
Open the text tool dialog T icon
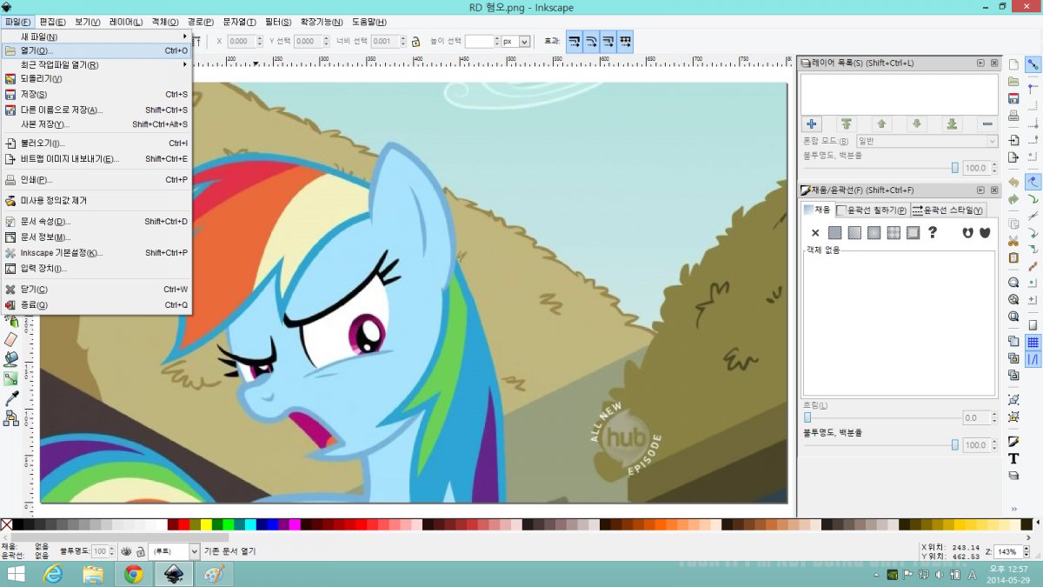[x=1013, y=458]
